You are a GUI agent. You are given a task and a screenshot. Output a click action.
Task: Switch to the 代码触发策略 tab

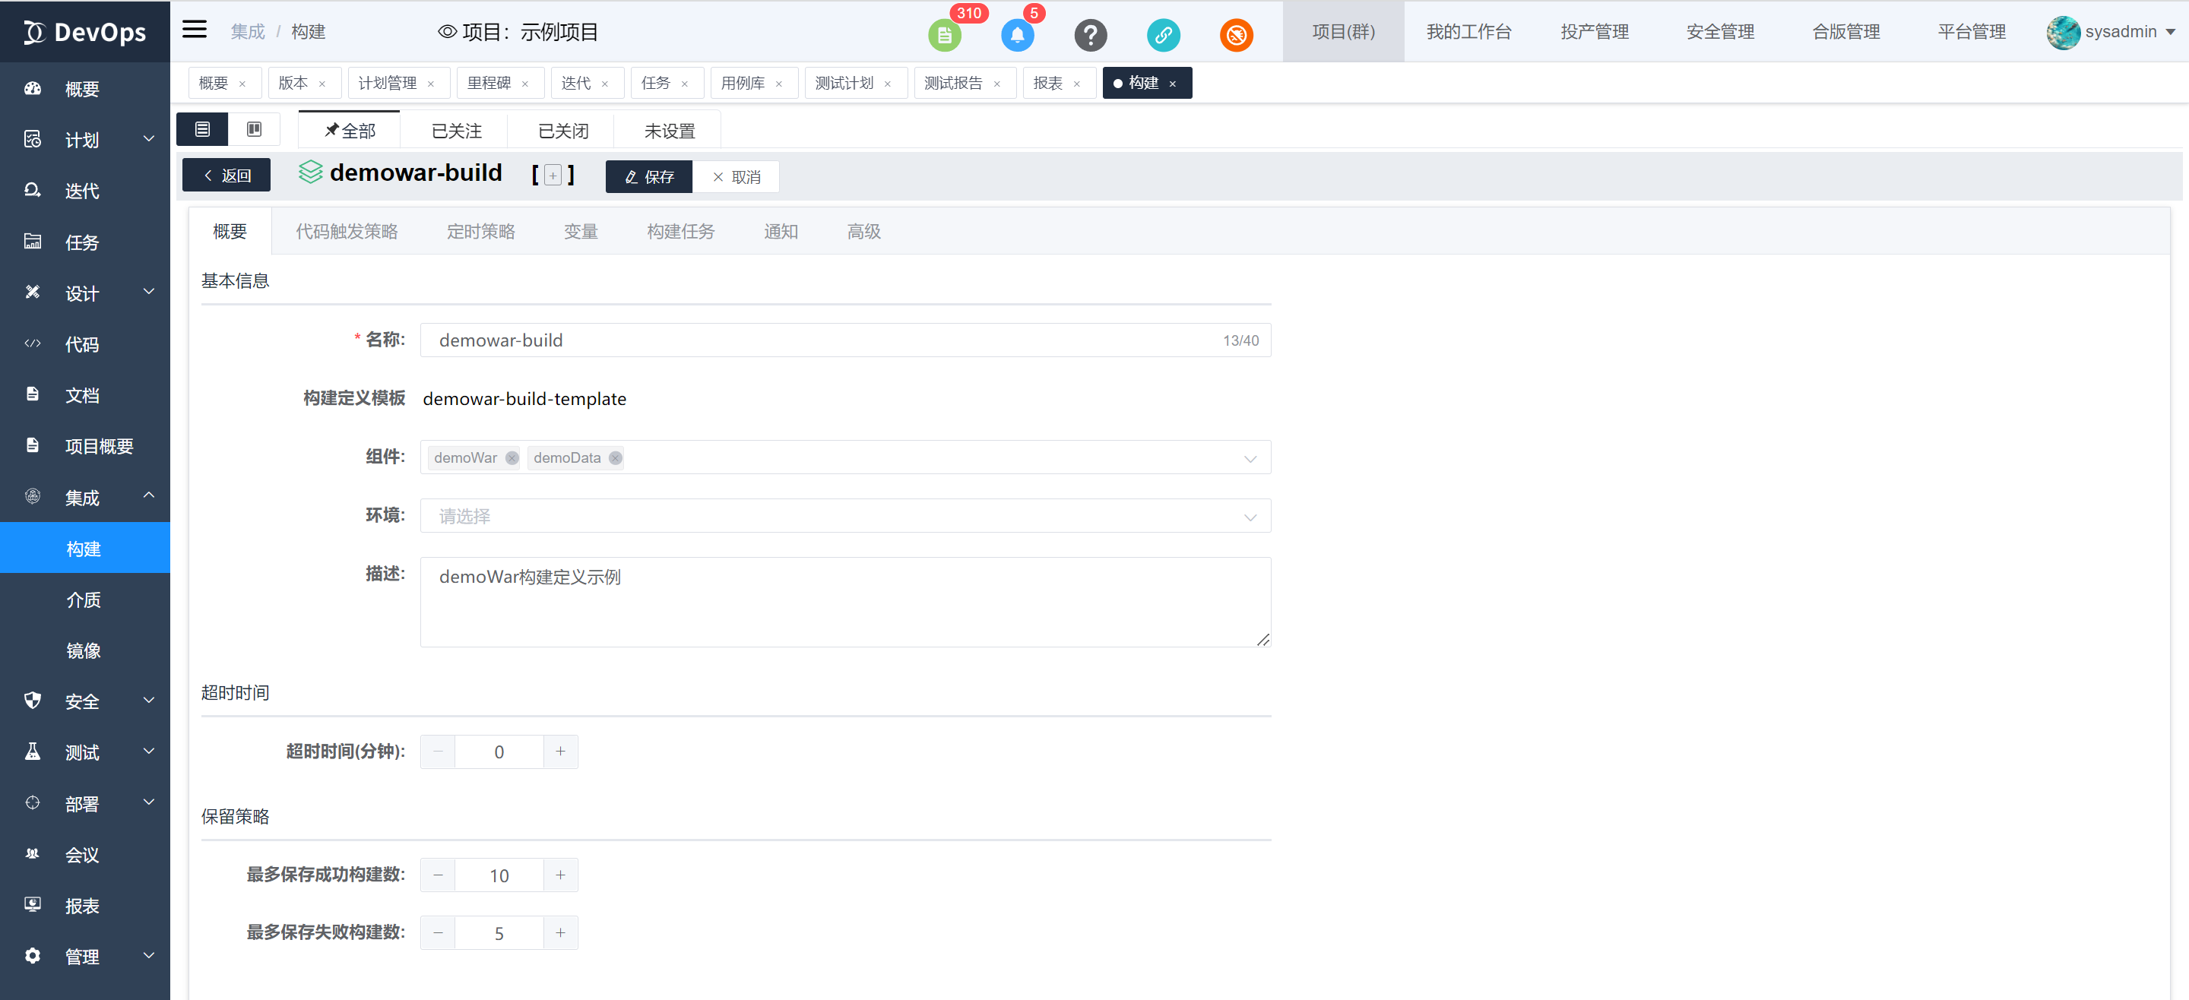[347, 232]
